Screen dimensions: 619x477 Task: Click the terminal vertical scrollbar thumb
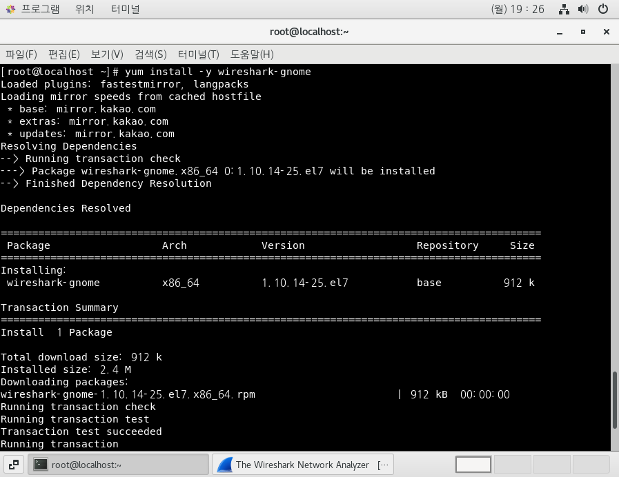[615, 400]
